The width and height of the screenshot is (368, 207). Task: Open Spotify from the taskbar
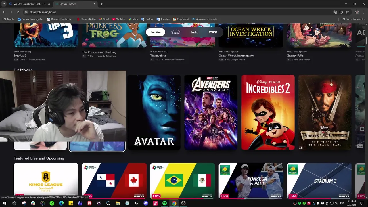pos(164,203)
